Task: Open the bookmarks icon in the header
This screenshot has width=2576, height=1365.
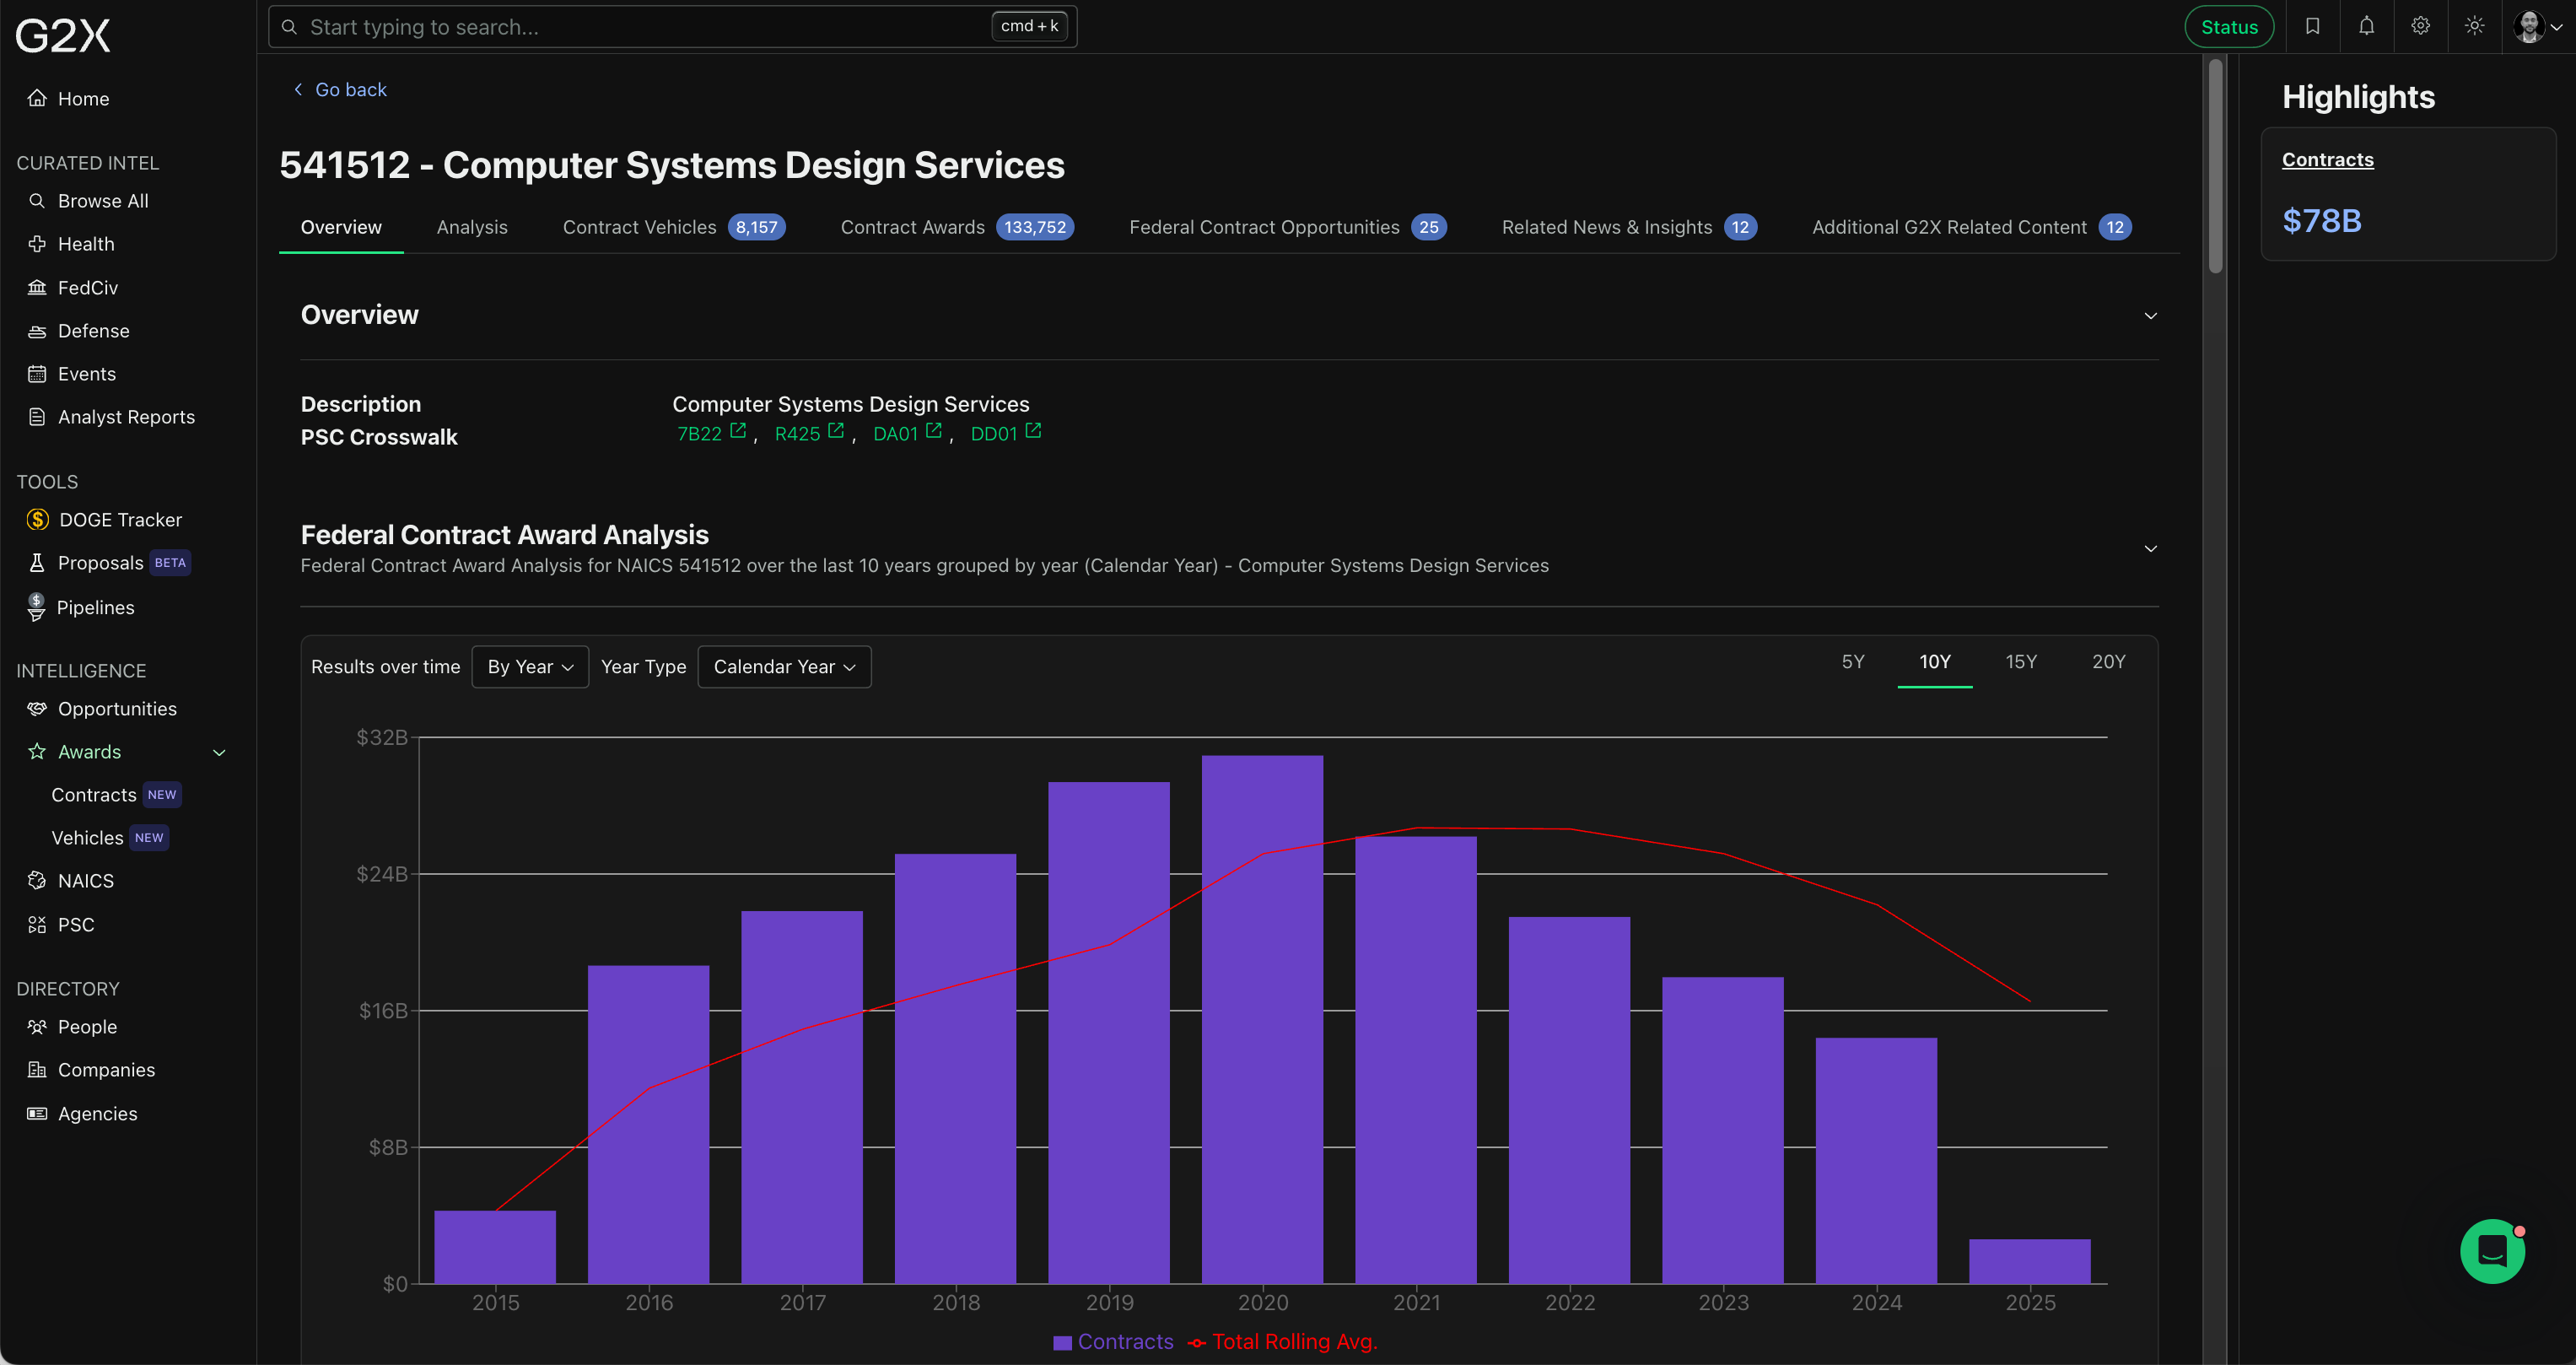Action: (x=2313, y=26)
